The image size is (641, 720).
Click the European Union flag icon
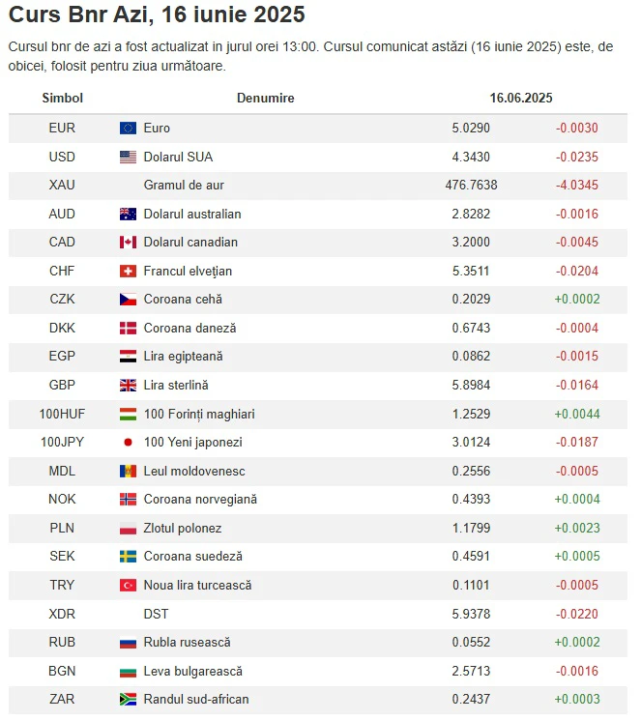coord(128,129)
